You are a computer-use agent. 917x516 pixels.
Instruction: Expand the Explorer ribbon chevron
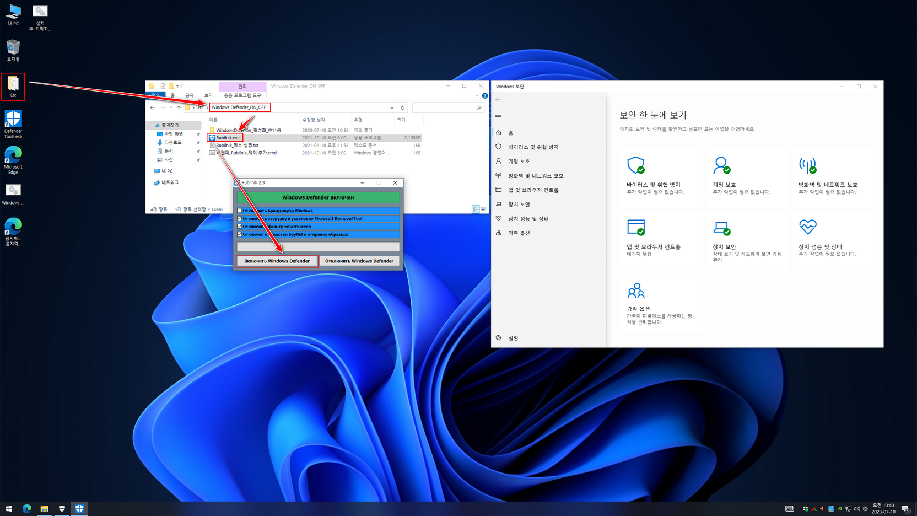(x=477, y=96)
